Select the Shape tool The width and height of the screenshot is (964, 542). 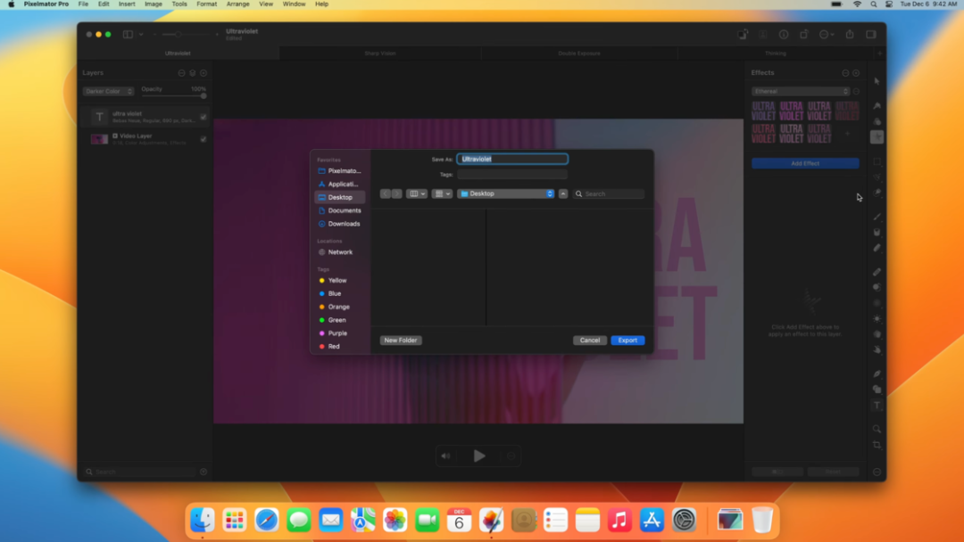click(877, 390)
